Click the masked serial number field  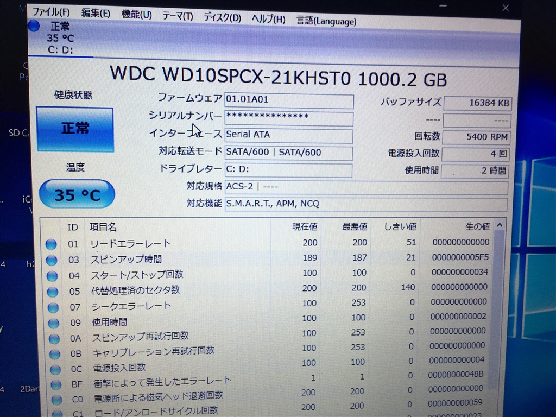pos(289,118)
